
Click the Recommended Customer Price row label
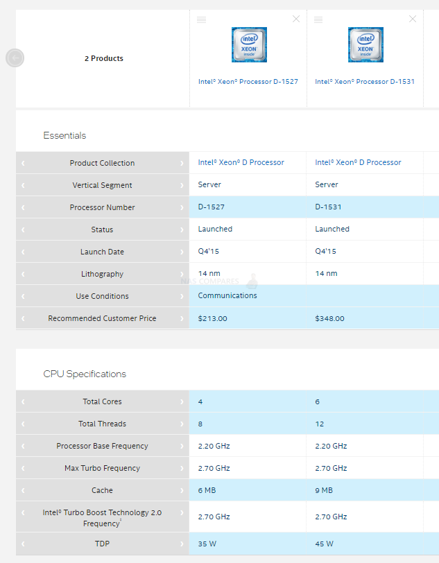coord(102,318)
